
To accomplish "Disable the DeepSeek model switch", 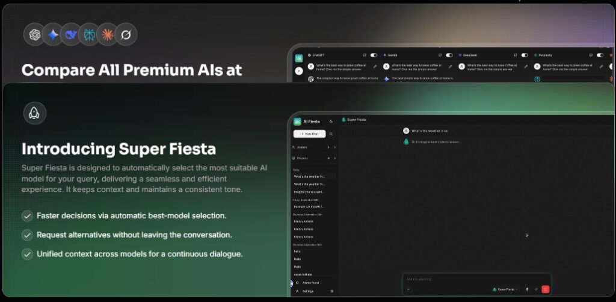I will click(525, 55).
